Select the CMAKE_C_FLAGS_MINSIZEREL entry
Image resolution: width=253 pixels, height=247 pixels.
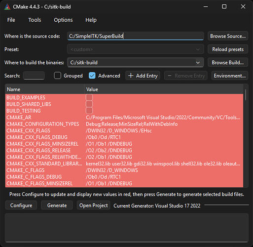coord(39,183)
